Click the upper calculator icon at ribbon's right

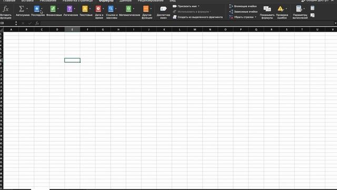(312, 8)
